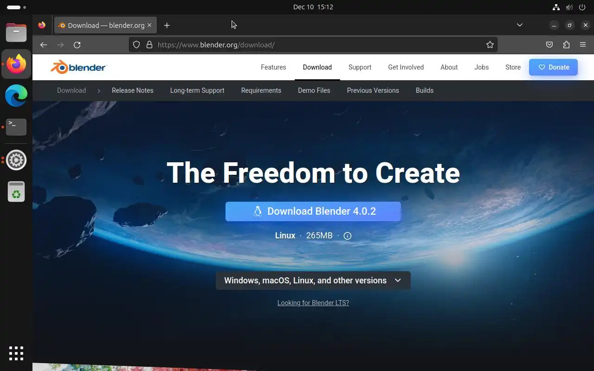Open the Firefox extensions puzzle icon
Image resolution: width=594 pixels, height=371 pixels.
point(566,45)
